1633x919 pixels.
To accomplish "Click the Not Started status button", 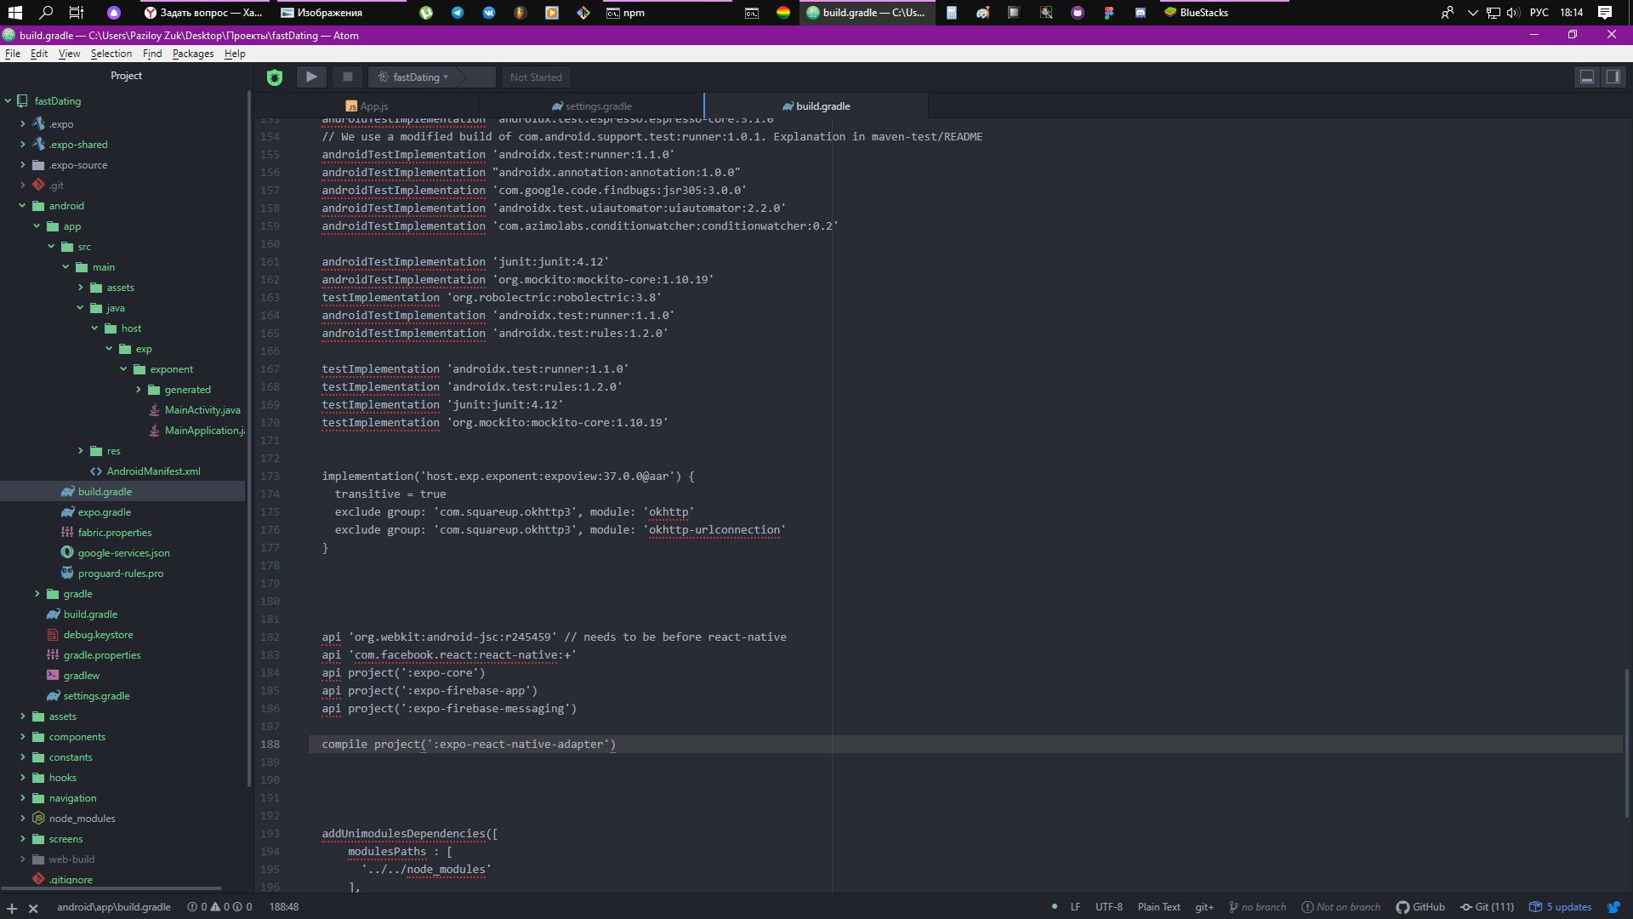I will (536, 77).
